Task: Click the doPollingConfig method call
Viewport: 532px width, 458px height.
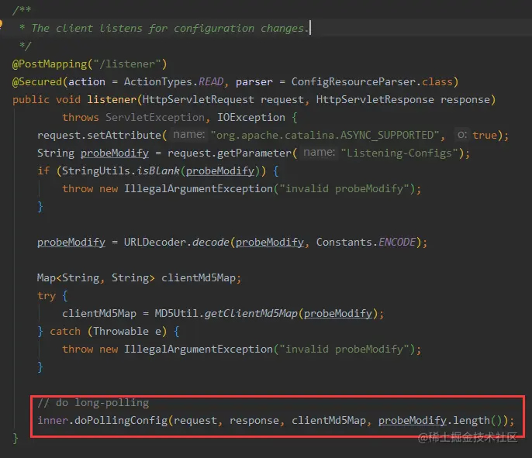Action: (x=121, y=420)
